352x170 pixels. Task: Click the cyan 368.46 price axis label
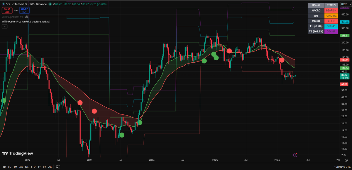point(344,22)
